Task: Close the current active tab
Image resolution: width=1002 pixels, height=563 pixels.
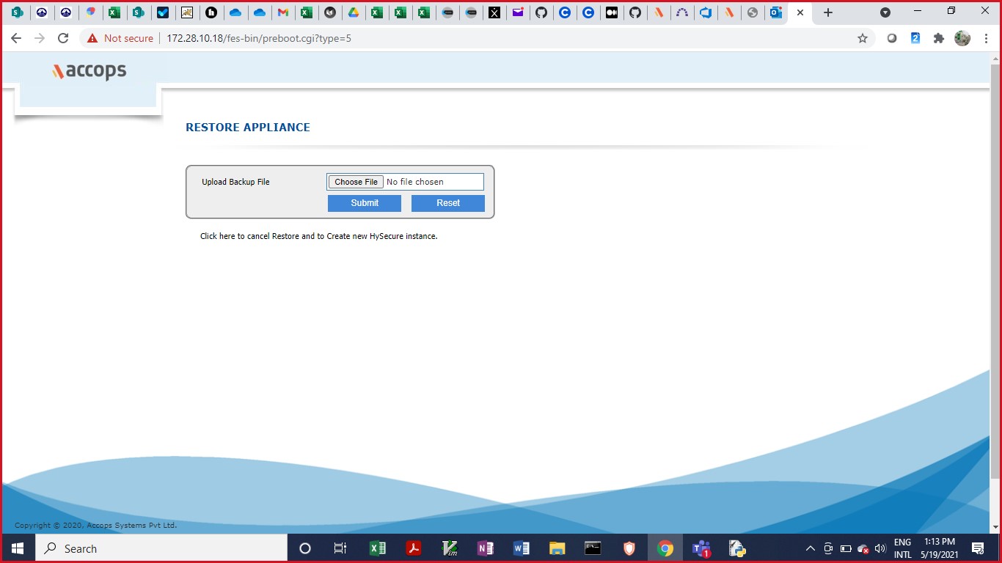Action: (x=800, y=12)
